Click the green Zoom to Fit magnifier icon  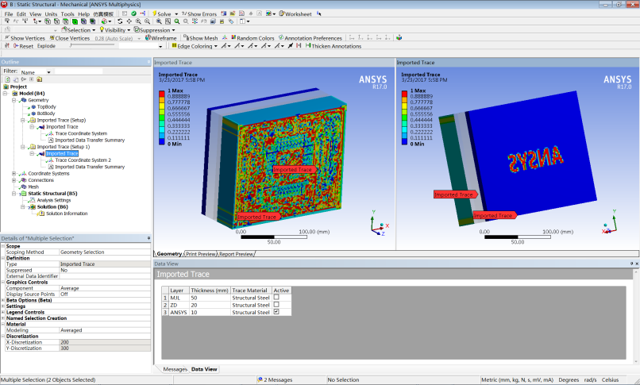[177, 21]
